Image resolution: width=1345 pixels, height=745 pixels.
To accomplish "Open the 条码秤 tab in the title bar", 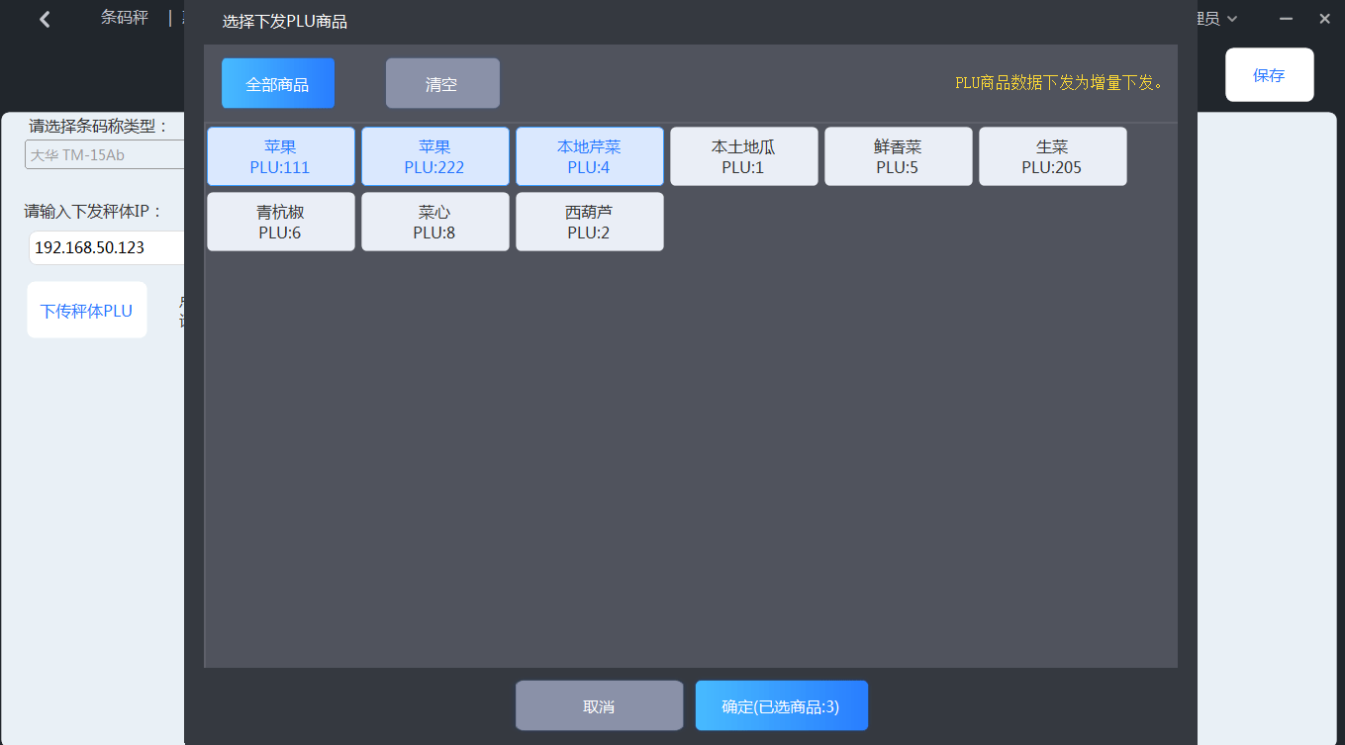I will coord(125,18).
